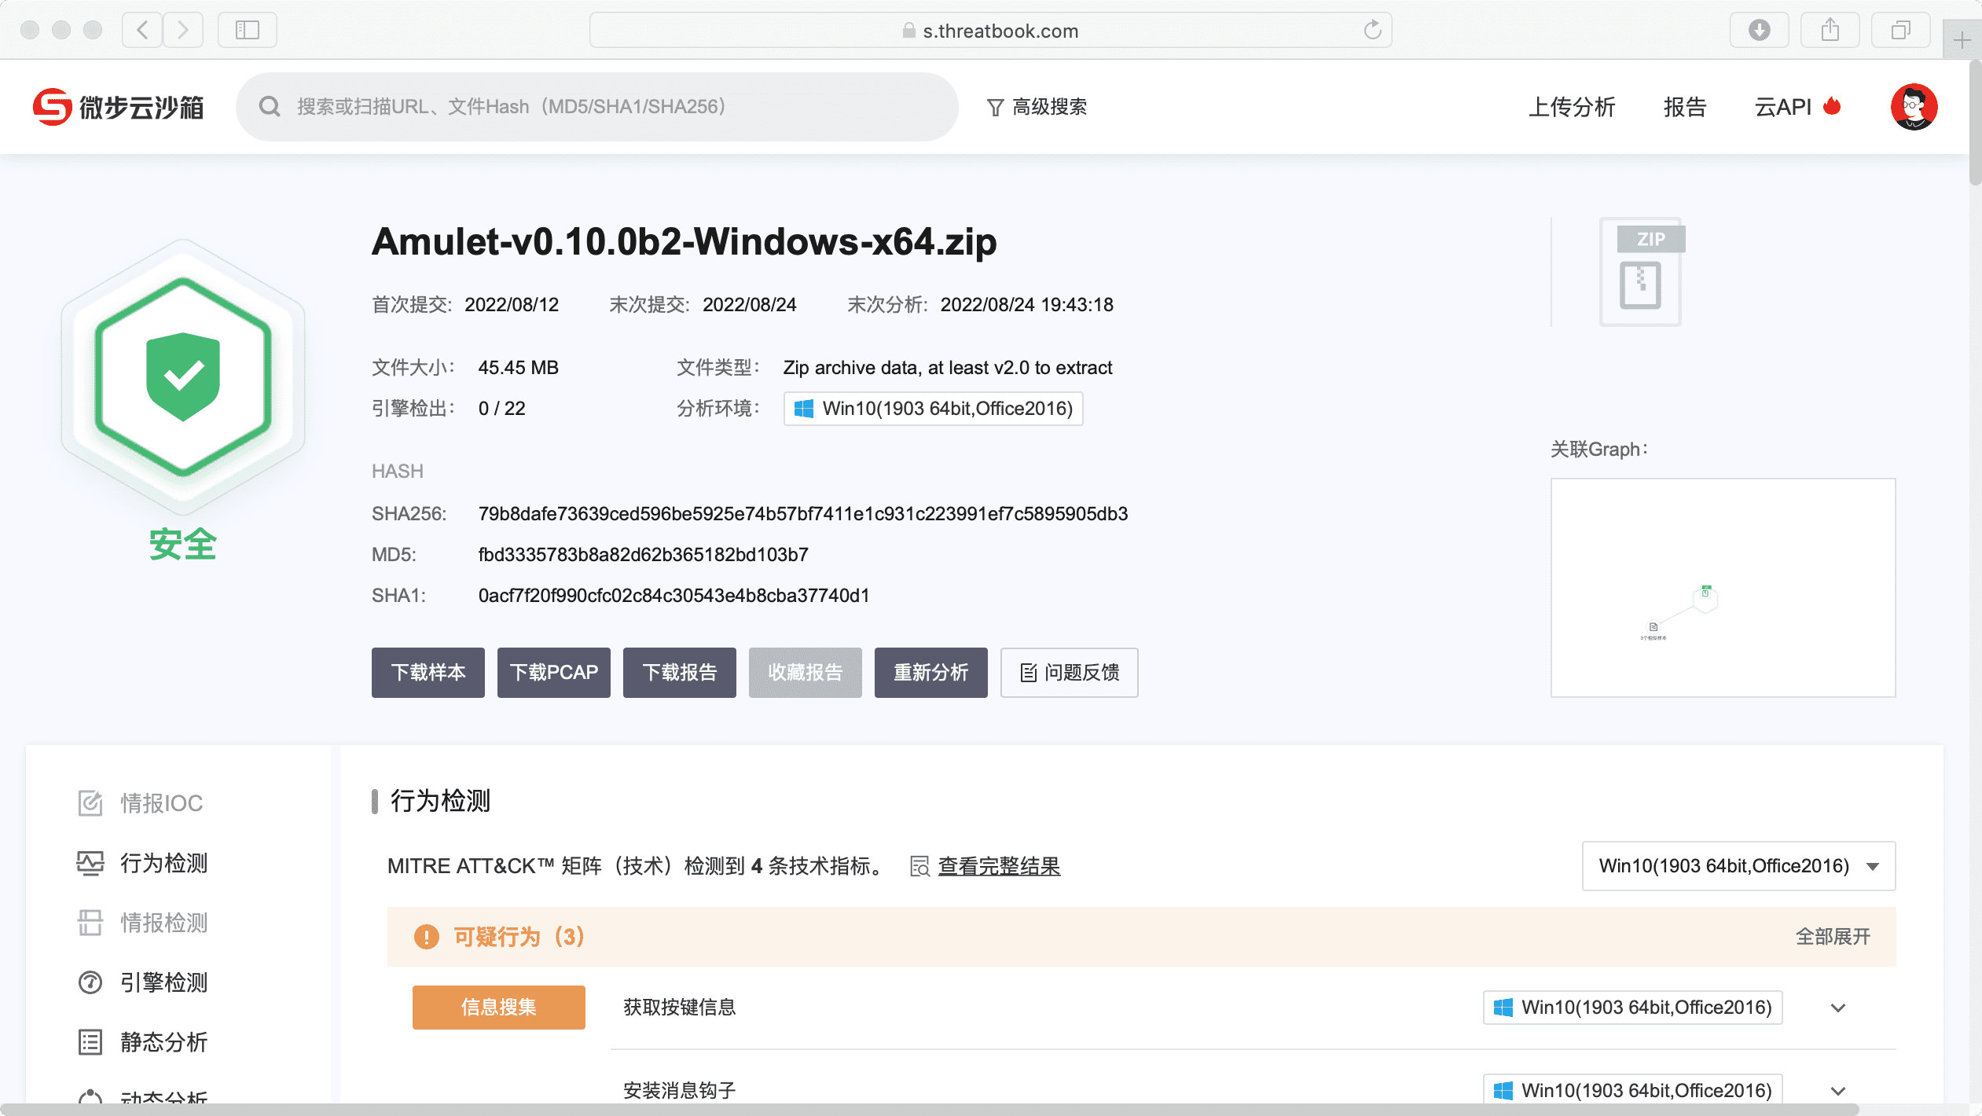Click the 行为检测 sidebar monitor icon
The width and height of the screenshot is (1982, 1116).
coord(90,863)
